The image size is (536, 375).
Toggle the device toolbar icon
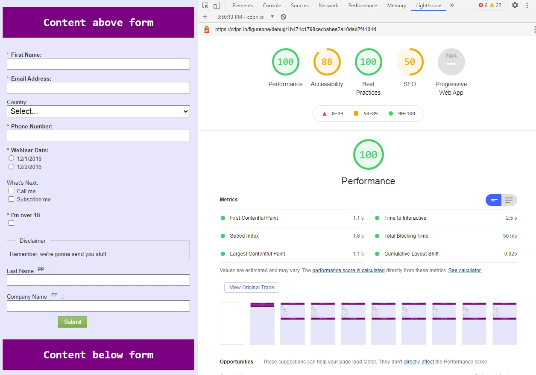(x=217, y=5)
